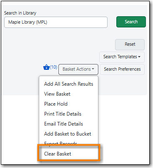Open the basket count (10) link
The width and height of the screenshot is (153, 168).
pyautogui.click(x=53, y=67)
